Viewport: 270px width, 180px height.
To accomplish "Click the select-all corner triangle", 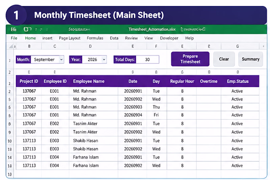I will 11,46.
